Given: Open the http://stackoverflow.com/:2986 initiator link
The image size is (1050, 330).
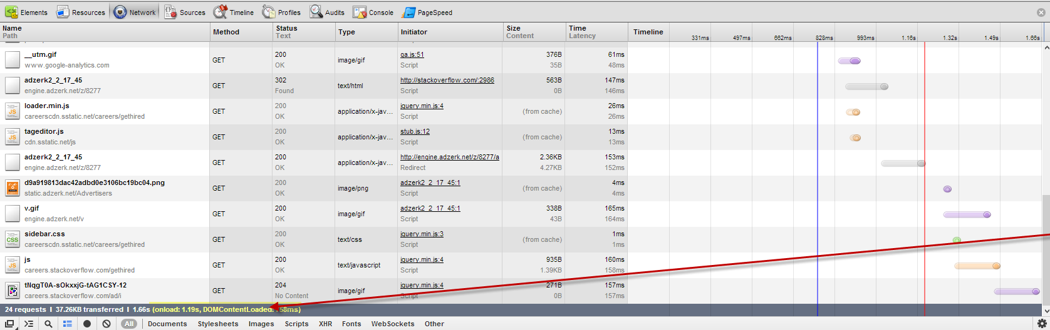Looking at the screenshot, I should click(447, 80).
